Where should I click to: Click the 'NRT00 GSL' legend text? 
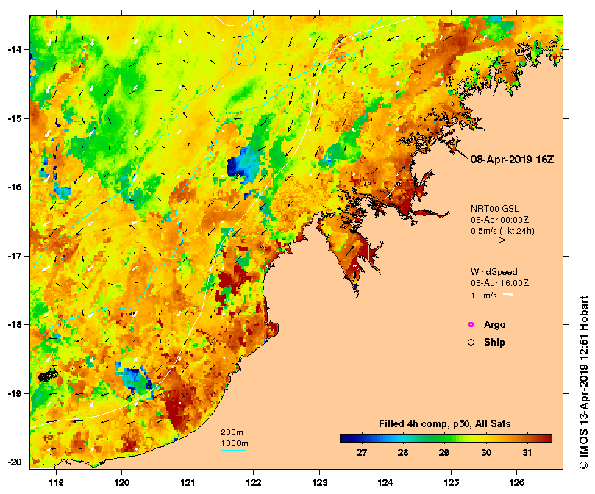click(x=494, y=208)
